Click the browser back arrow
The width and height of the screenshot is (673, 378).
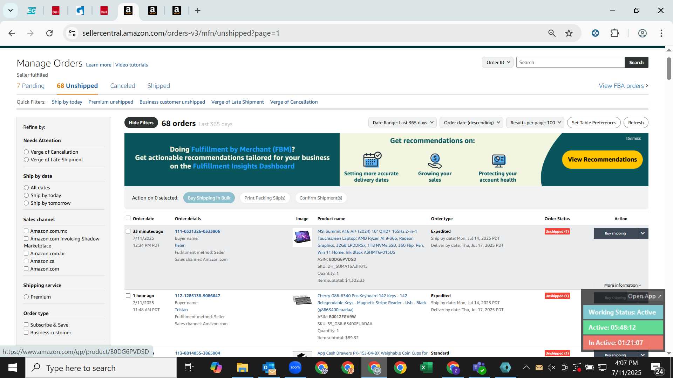pos(12,33)
